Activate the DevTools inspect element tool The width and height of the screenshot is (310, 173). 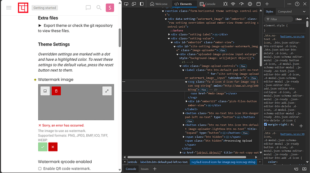coord(126,4)
